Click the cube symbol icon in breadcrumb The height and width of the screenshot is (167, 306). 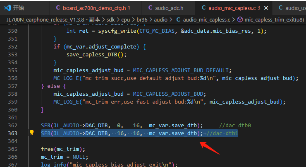pos(240,19)
